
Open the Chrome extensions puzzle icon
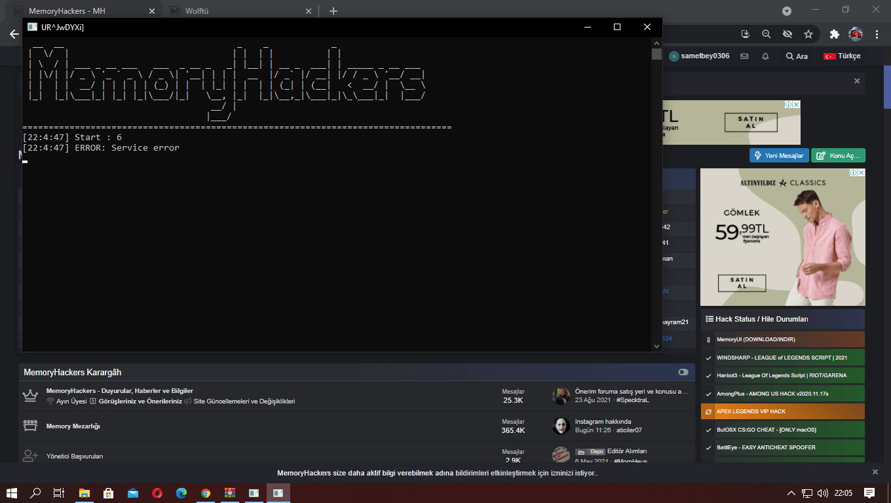tap(834, 34)
